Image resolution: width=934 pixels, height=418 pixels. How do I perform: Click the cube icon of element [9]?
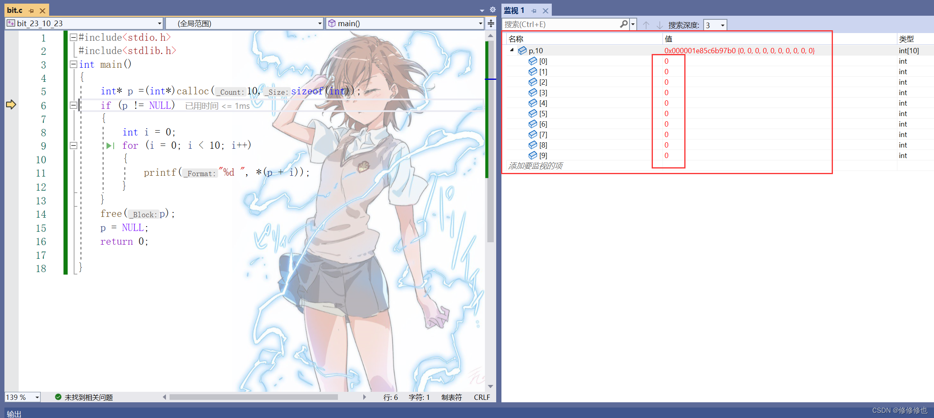[533, 155]
